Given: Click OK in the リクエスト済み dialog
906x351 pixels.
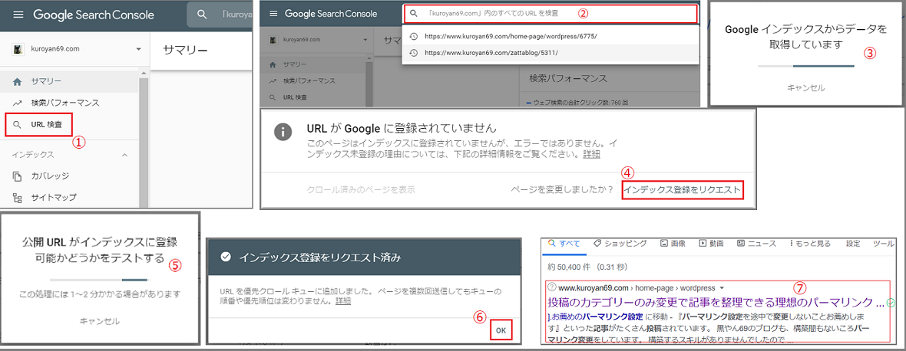Looking at the screenshot, I should 501,330.
